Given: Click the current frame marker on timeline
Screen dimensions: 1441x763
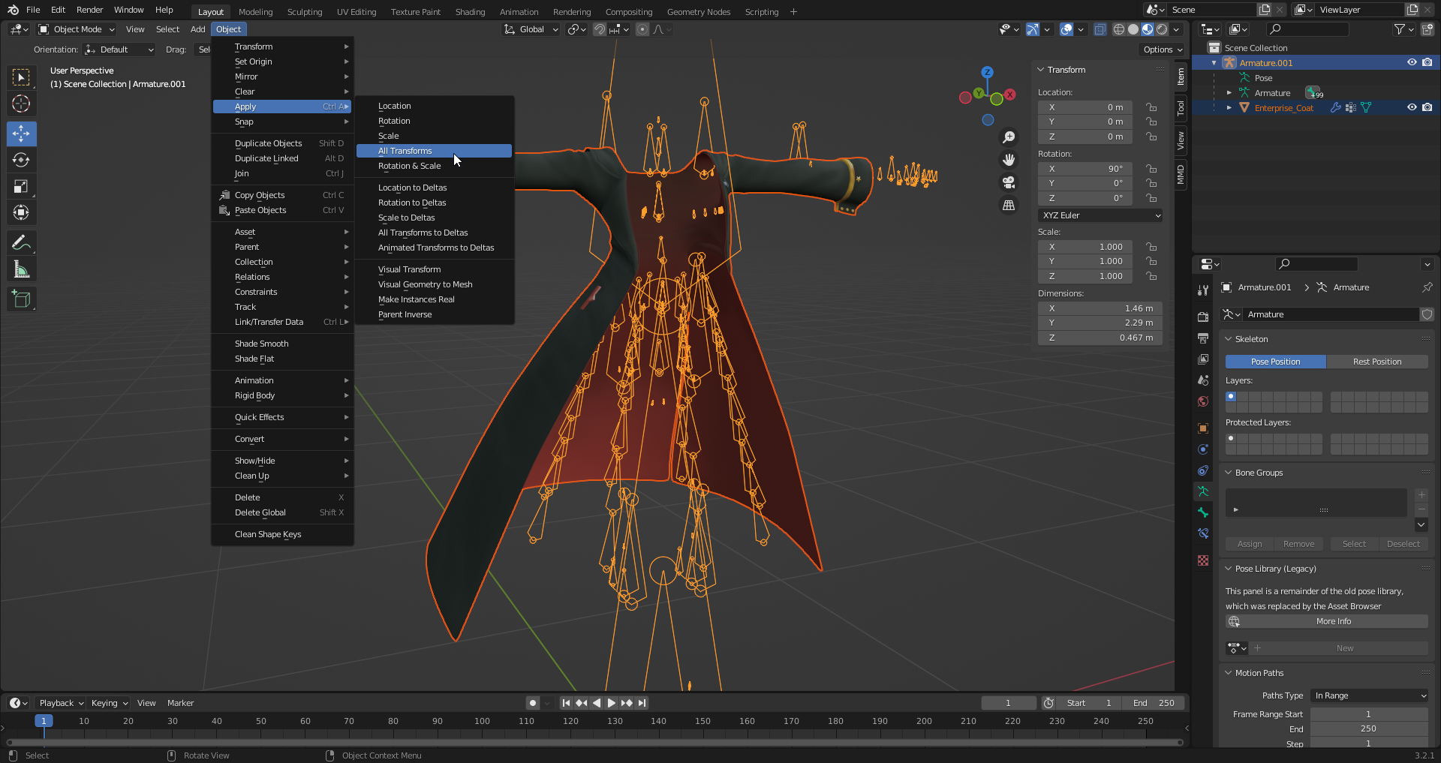Looking at the screenshot, I should [x=44, y=721].
